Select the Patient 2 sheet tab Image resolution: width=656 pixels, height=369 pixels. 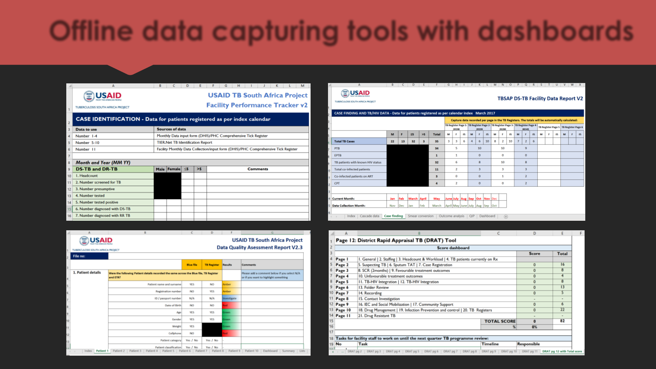pyautogui.click(x=119, y=351)
